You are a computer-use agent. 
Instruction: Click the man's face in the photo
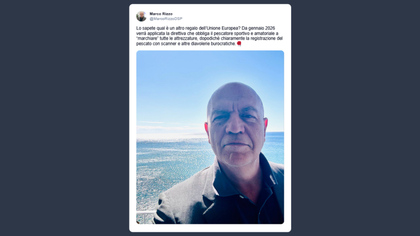coord(236,126)
